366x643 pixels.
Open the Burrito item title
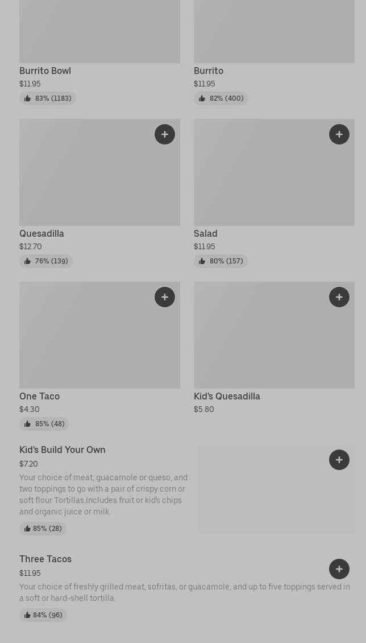(x=209, y=71)
